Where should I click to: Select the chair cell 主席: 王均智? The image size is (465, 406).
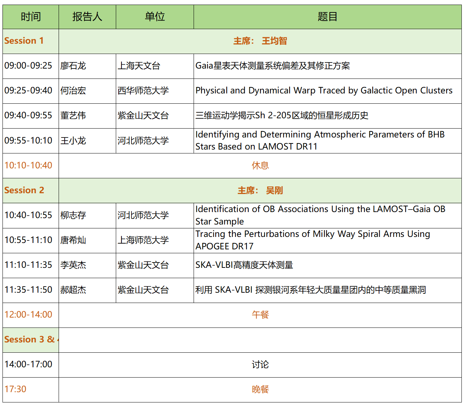[x=260, y=41]
